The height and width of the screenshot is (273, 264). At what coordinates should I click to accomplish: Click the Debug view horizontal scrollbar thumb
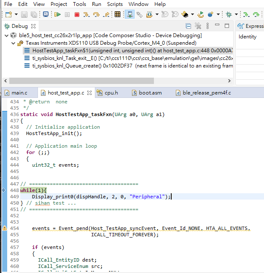pyautogui.click(x=81, y=81)
